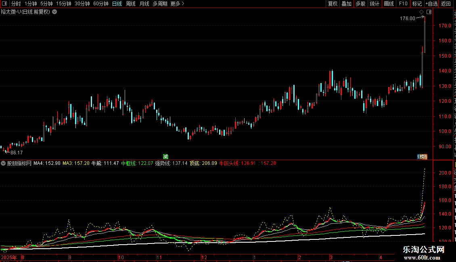Screen dimensions: 456x262
Task: Switch to 月线 monthly chart
Action: pyautogui.click(x=144, y=4)
